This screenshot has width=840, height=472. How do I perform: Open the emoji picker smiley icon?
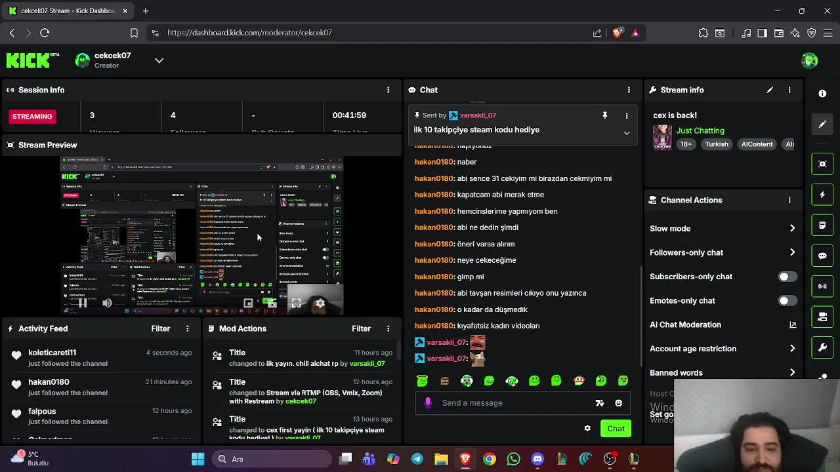click(618, 403)
